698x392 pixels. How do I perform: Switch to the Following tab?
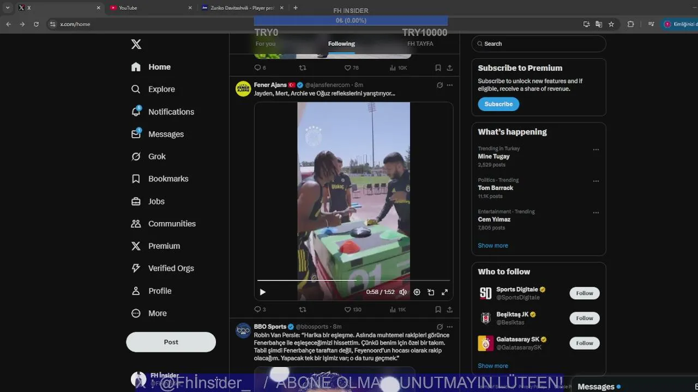(341, 44)
